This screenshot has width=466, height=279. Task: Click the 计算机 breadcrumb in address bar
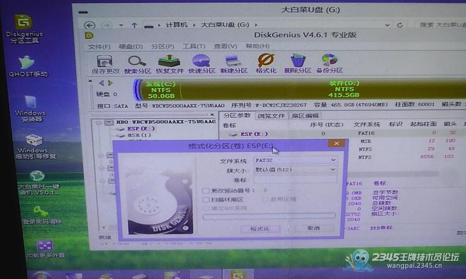click(176, 25)
